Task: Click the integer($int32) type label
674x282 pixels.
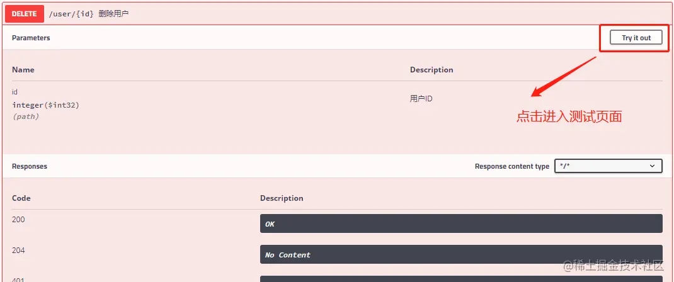Action: [x=45, y=104]
